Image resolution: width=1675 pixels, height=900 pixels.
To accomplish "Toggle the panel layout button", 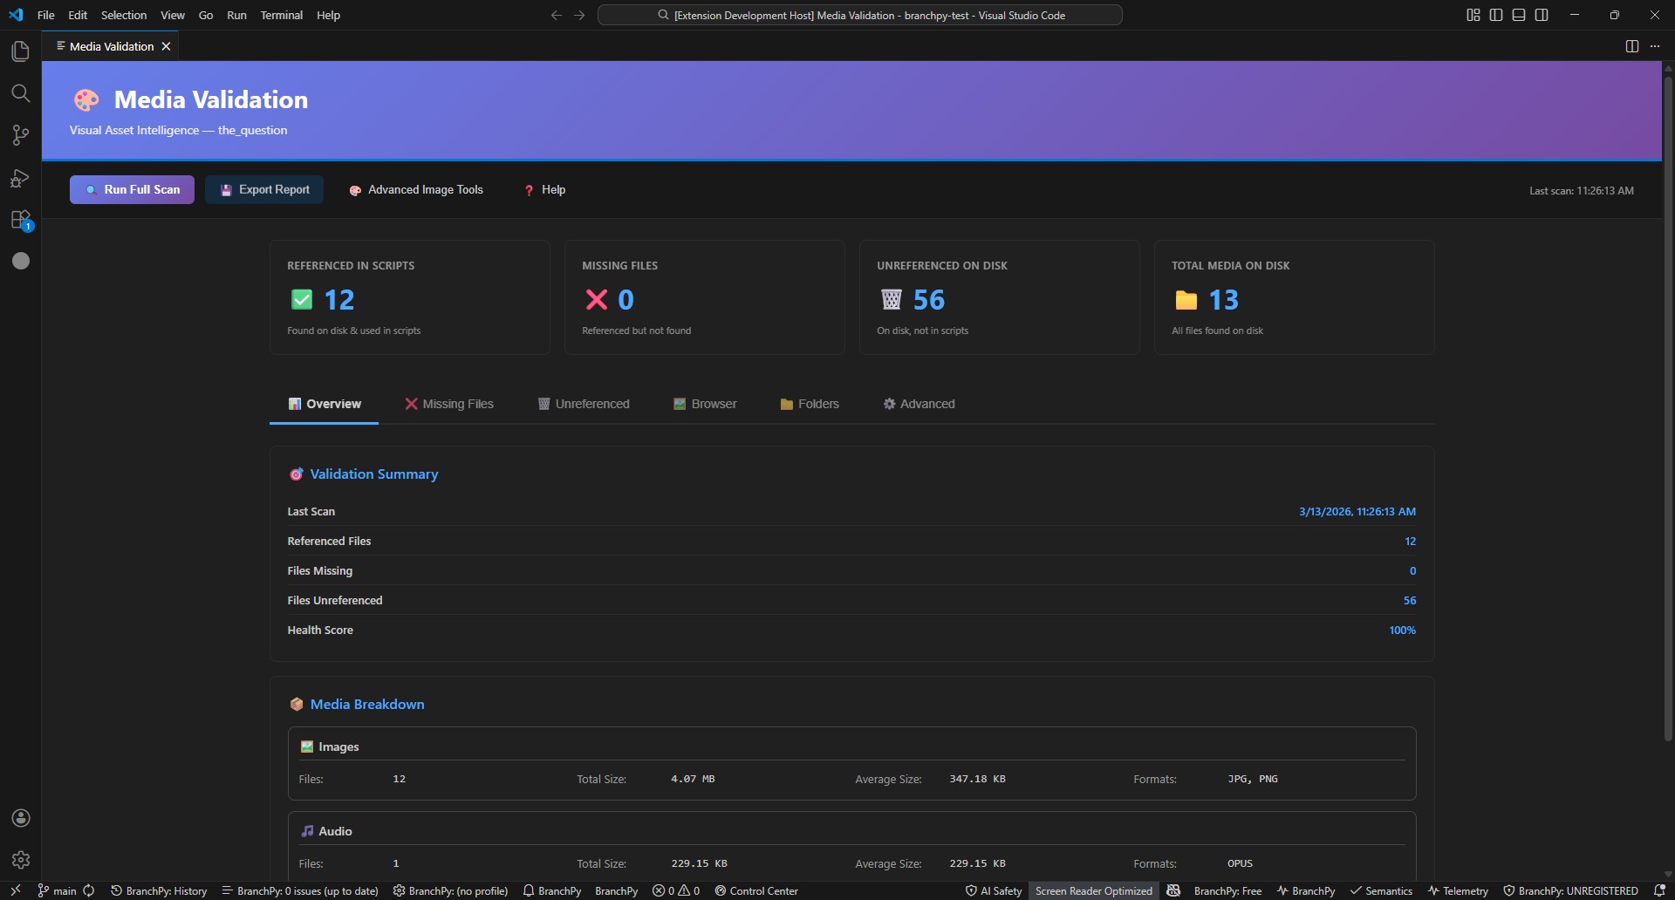I will point(1519,15).
